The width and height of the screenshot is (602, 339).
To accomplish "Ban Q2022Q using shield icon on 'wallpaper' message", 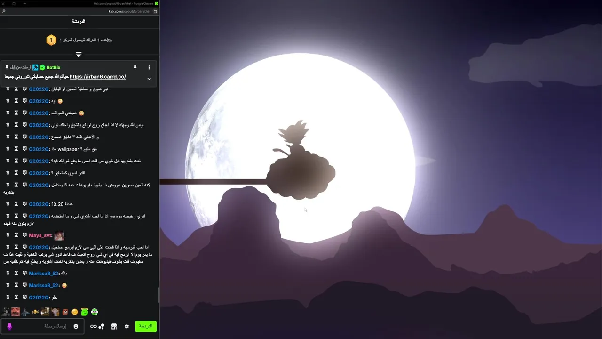I will click(24, 149).
